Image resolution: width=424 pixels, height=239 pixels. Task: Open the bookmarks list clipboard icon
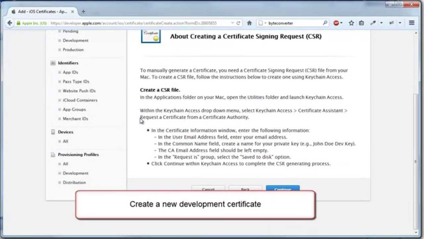point(361,23)
